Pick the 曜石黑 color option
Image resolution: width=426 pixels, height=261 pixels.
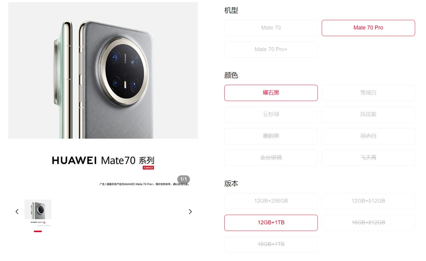271,93
